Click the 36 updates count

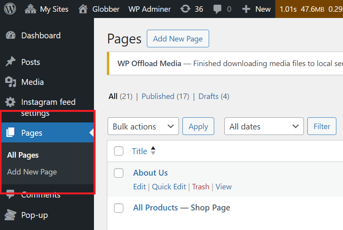pos(199,9)
